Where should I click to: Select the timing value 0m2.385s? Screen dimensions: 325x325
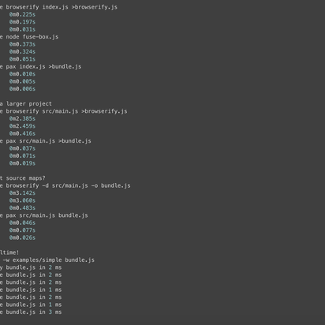click(22, 118)
